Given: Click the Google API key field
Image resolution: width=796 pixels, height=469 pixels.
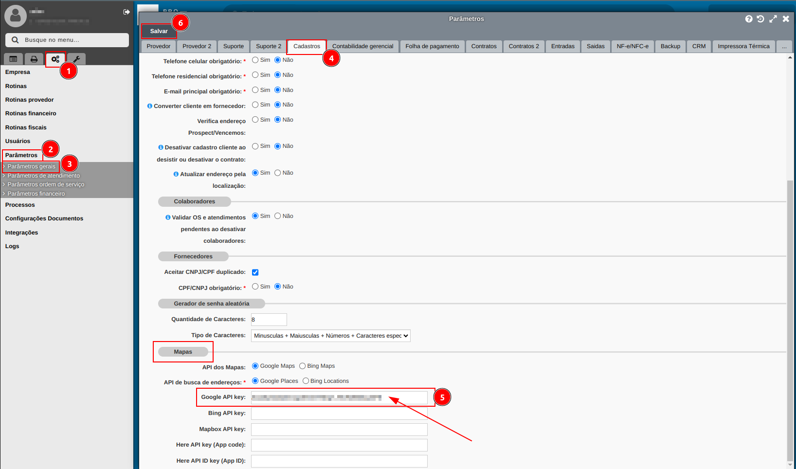Looking at the screenshot, I should [x=339, y=397].
